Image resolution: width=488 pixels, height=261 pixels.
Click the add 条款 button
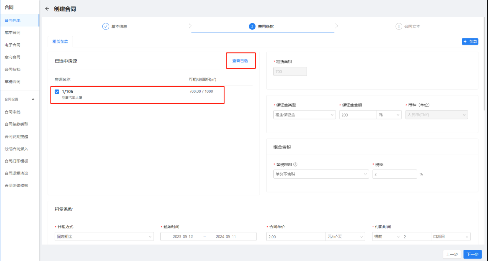[x=470, y=42]
